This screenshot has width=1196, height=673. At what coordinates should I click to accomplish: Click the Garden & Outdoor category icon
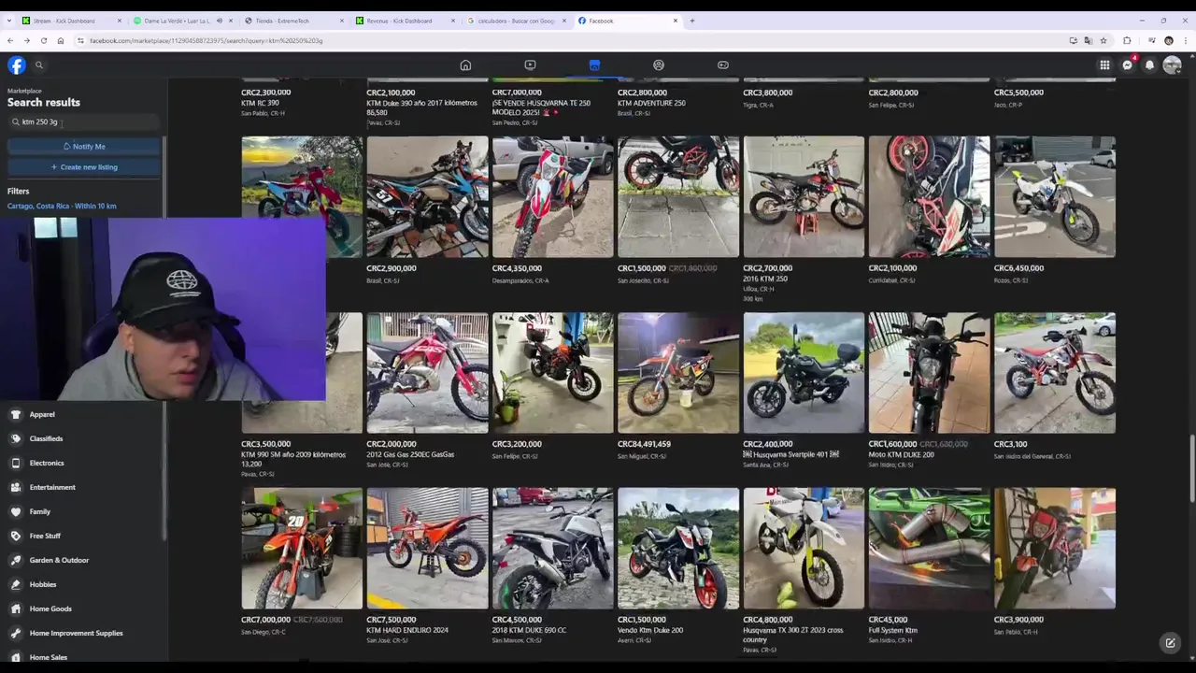point(16,560)
